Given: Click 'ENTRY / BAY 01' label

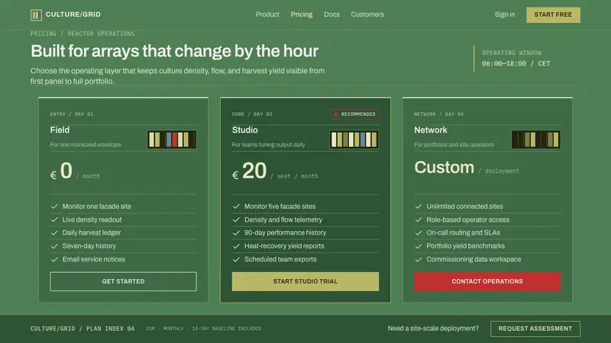Looking at the screenshot, I should click(x=72, y=114).
